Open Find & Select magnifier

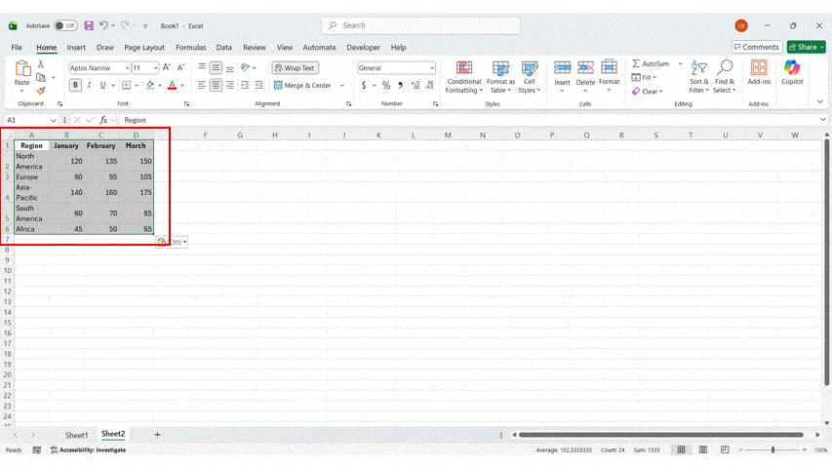(x=725, y=76)
